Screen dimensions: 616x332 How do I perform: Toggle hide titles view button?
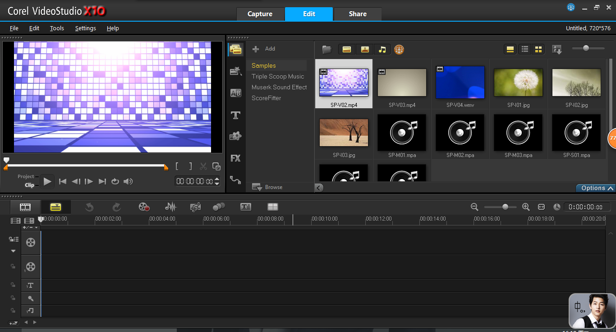510,50
